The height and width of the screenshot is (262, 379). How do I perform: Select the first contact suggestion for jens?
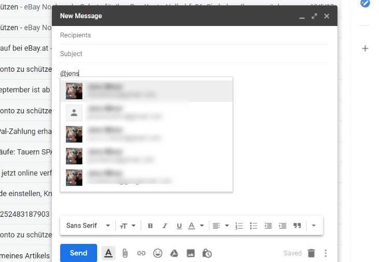pyautogui.click(x=146, y=91)
